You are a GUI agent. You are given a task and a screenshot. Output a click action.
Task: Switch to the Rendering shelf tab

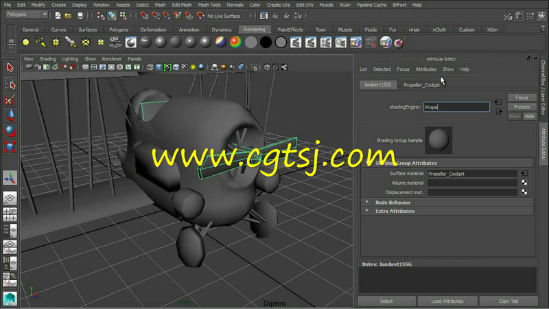255,30
